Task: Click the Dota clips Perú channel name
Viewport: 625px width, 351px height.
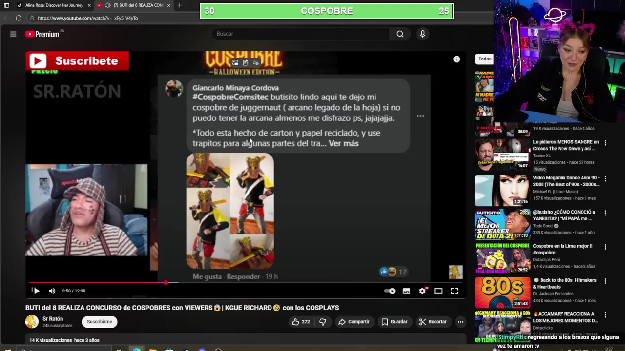Action: tap(546, 260)
